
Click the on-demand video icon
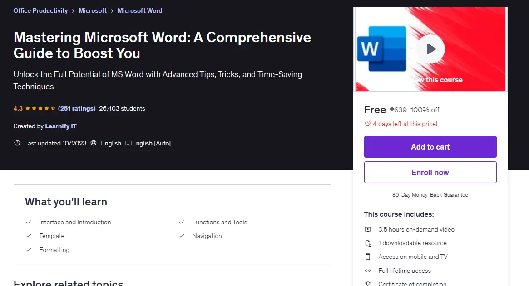tap(368, 229)
